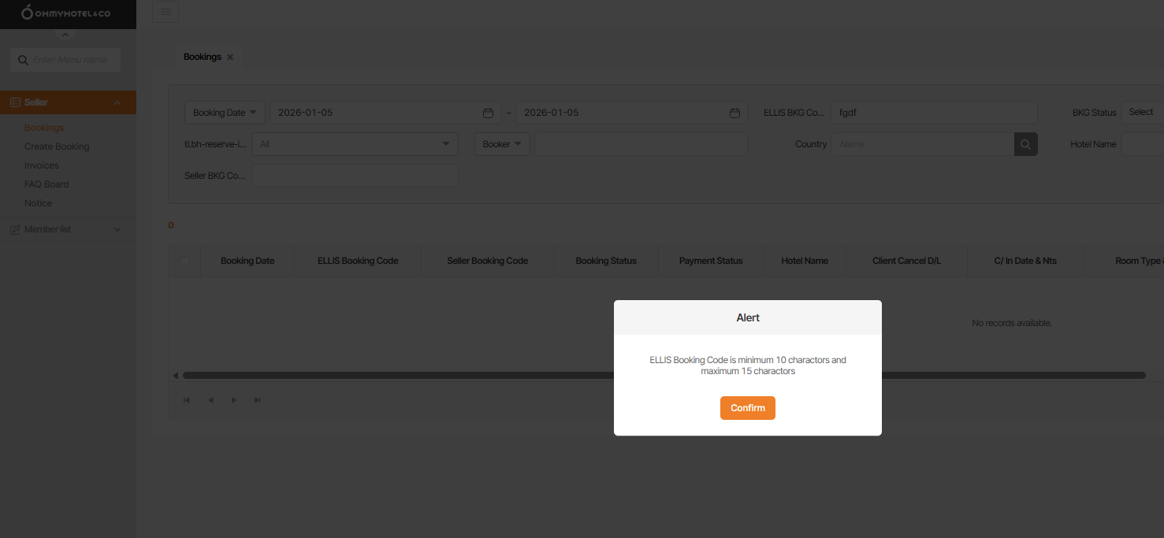Collapse the Seller menu section
Viewport: 1164px width, 538px height.
117,102
